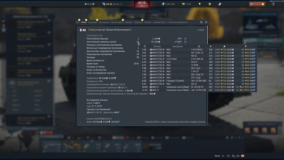Click the Golden Eagles balance 2 520

coord(186,4)
